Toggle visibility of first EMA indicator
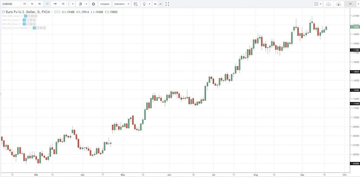This screenshot has height=177, width=360. tap(25, 16)
